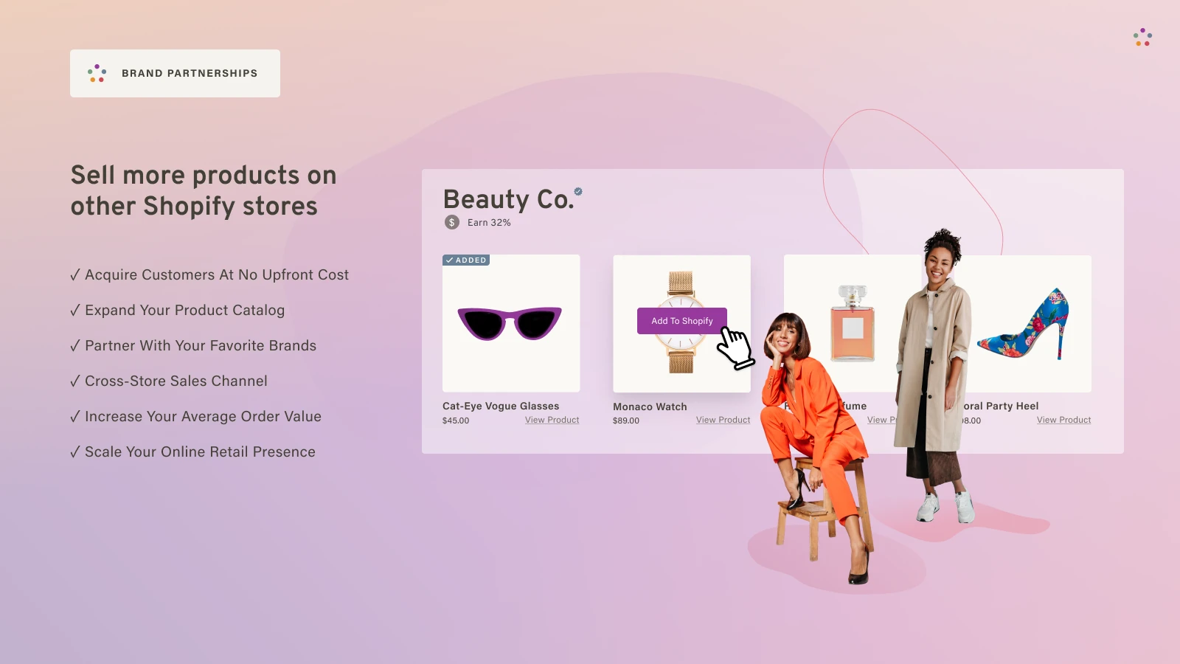The width and height of the screenshot is (1180, 664).
Task: Click 'Cross-Store Sales Channel' line
Action: [169, 381]
